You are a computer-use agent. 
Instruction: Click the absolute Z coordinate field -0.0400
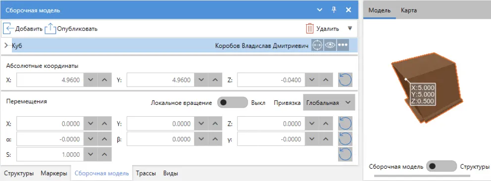(271, 80)
